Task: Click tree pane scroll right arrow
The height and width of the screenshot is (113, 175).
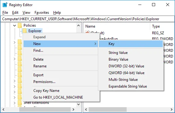Action: [x=73, y=109]
